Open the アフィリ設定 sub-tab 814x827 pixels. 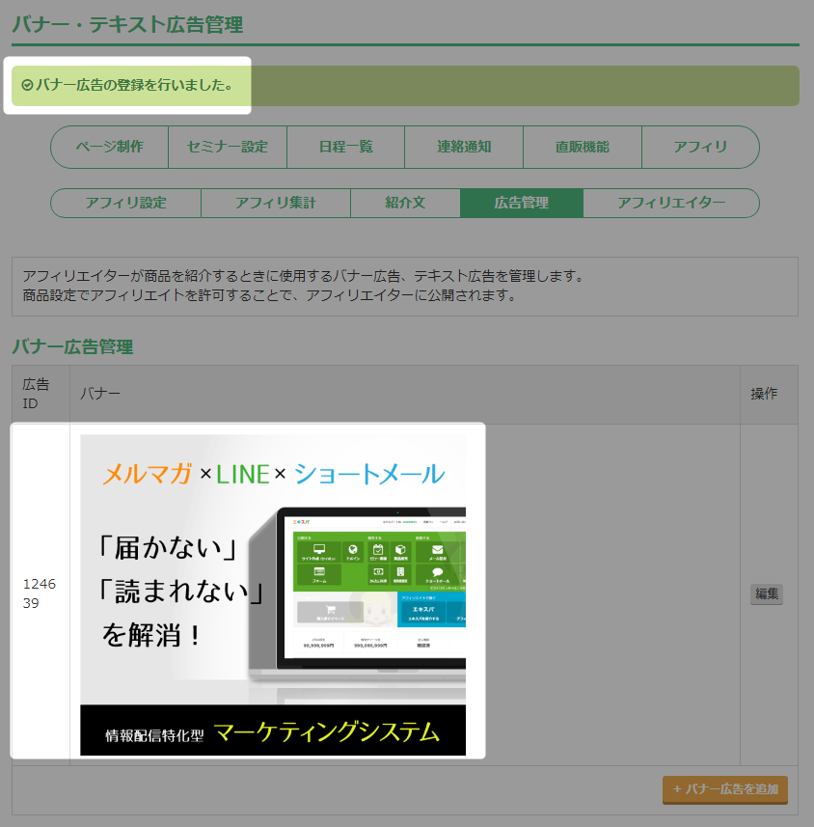[x=126, y=203]
